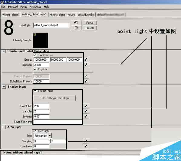Collapse the Area Light section
The height and width of the screenshot is (161, 181).
pos(4,127)
